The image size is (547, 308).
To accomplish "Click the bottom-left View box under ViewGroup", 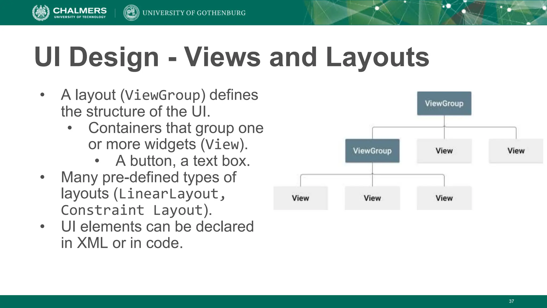I will coord(300,198).
